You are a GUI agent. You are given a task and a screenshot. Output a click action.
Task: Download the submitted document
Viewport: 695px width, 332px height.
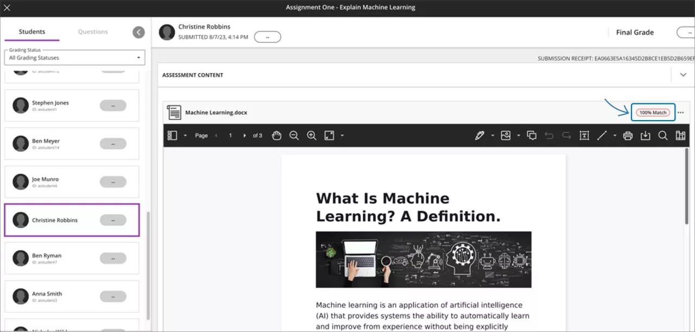(x=645, y=136)
